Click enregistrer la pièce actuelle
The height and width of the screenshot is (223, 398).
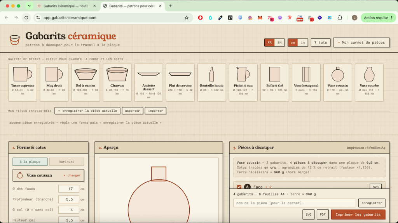(x=87, y=111)
